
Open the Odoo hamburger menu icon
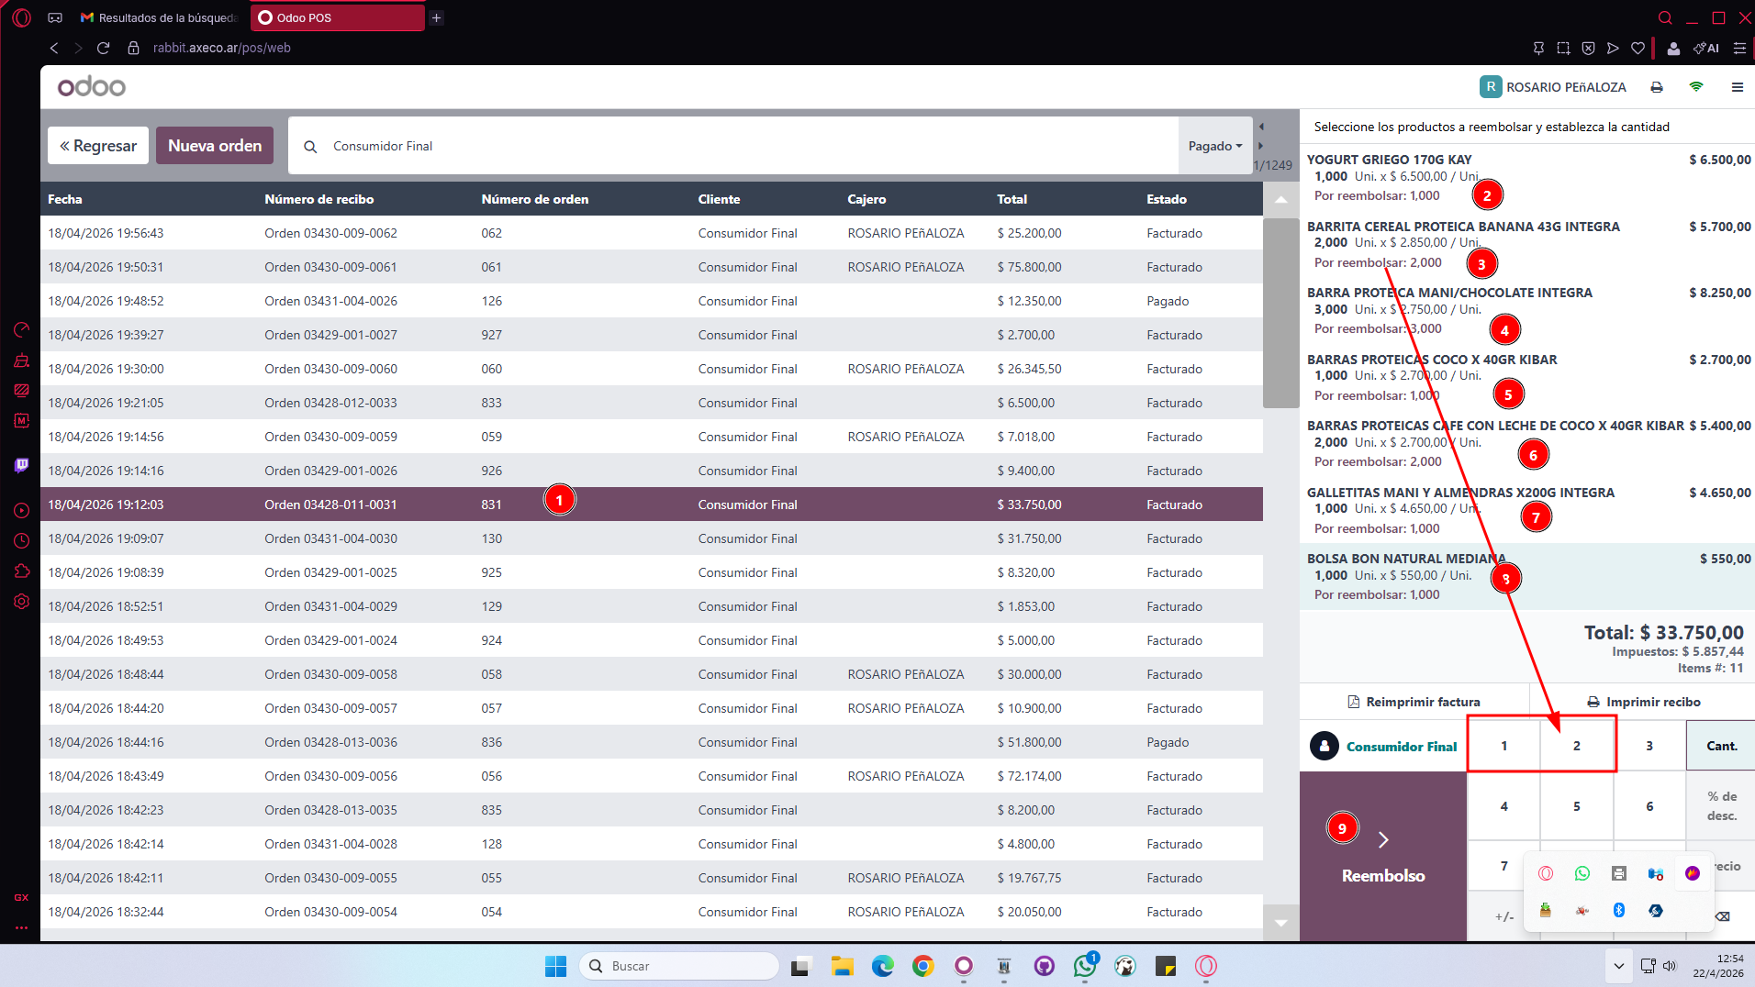click(x=1737, y=87)
